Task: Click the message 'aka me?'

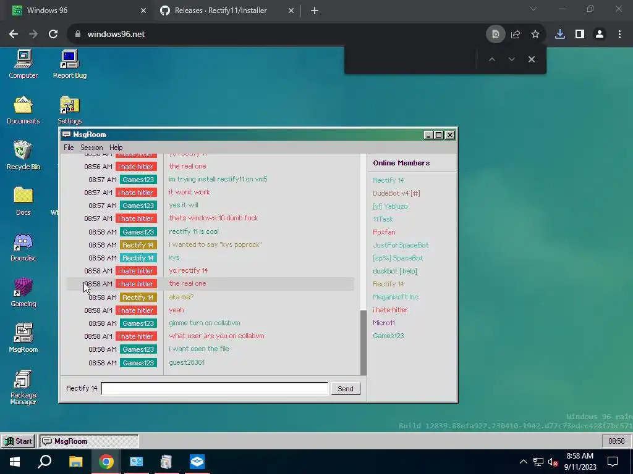Action: pos(181,297)
